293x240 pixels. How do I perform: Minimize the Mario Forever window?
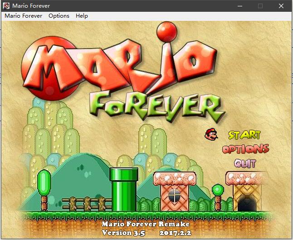240,6
